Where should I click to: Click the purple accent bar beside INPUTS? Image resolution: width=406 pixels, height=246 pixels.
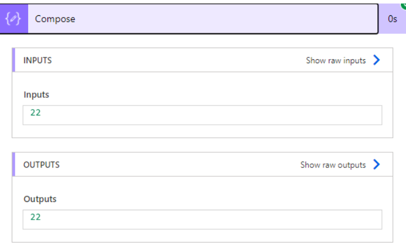click(x=13, y=60)
